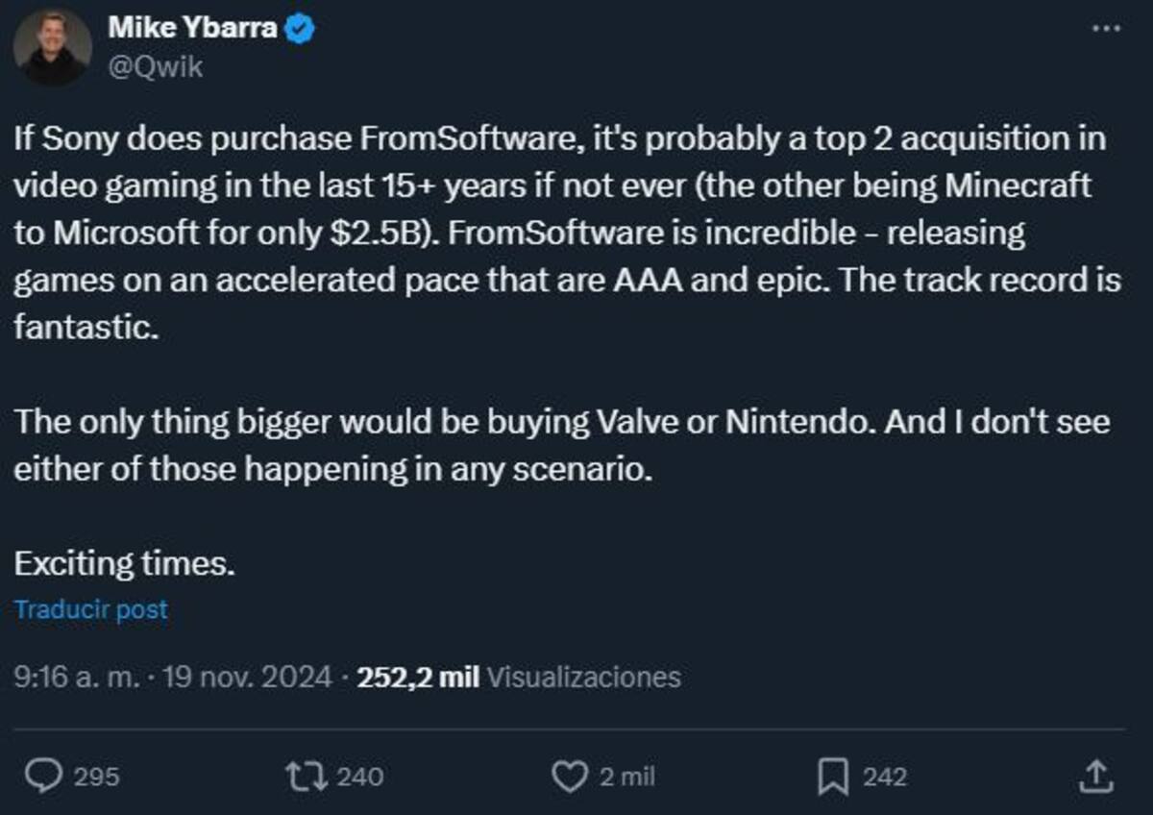Click the paragraph mentioning Valve or Nintendo

pos(562,447)
